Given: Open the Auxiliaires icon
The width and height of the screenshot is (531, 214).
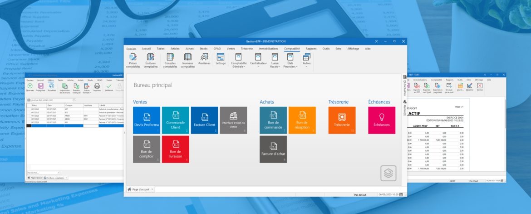Looking at the screenshot, I should 204,60.
